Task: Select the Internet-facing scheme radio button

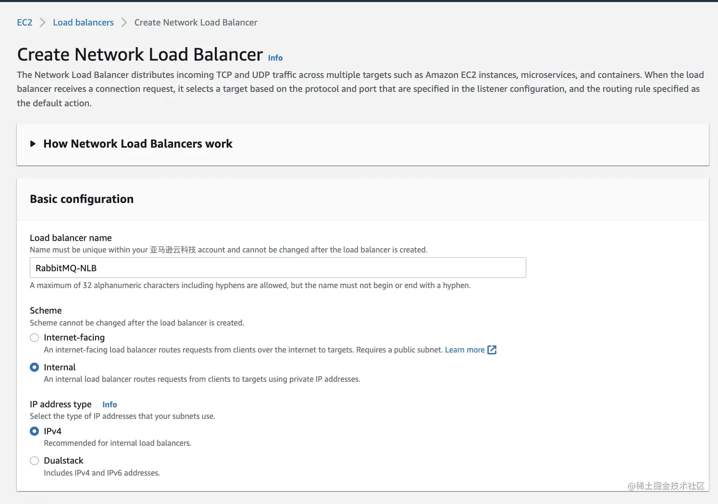Action: point(35,338)
